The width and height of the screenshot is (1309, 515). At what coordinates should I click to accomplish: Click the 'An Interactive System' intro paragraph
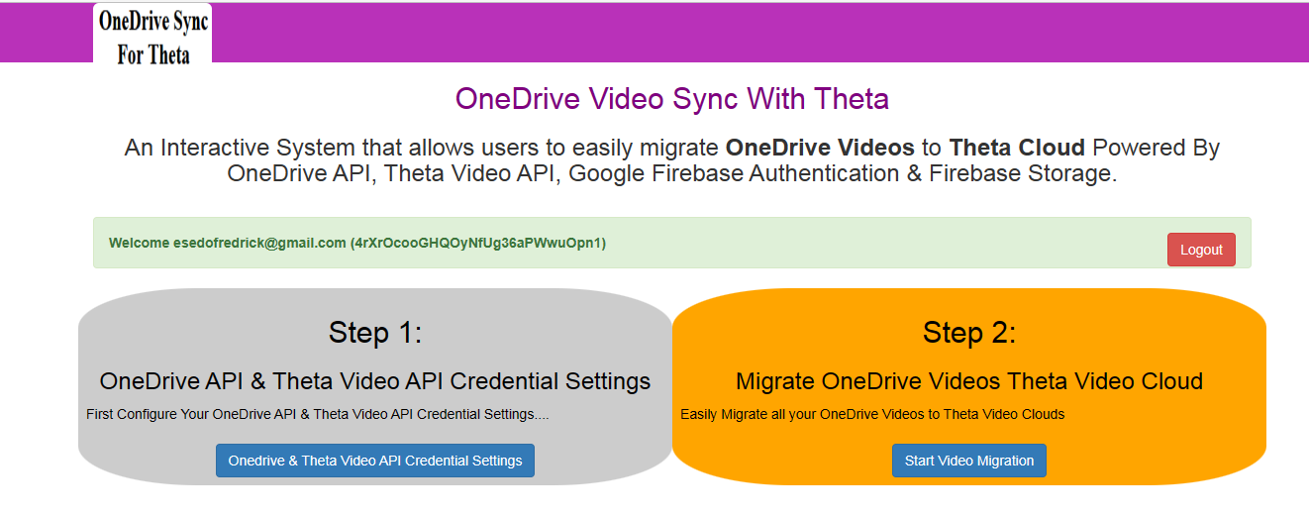(672, 160)
